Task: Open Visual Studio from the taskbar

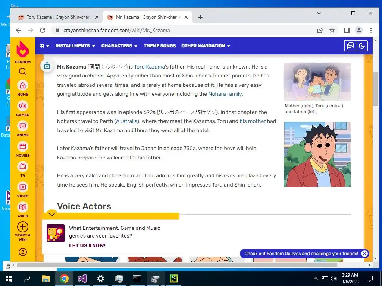Action: tap(82, 279)
